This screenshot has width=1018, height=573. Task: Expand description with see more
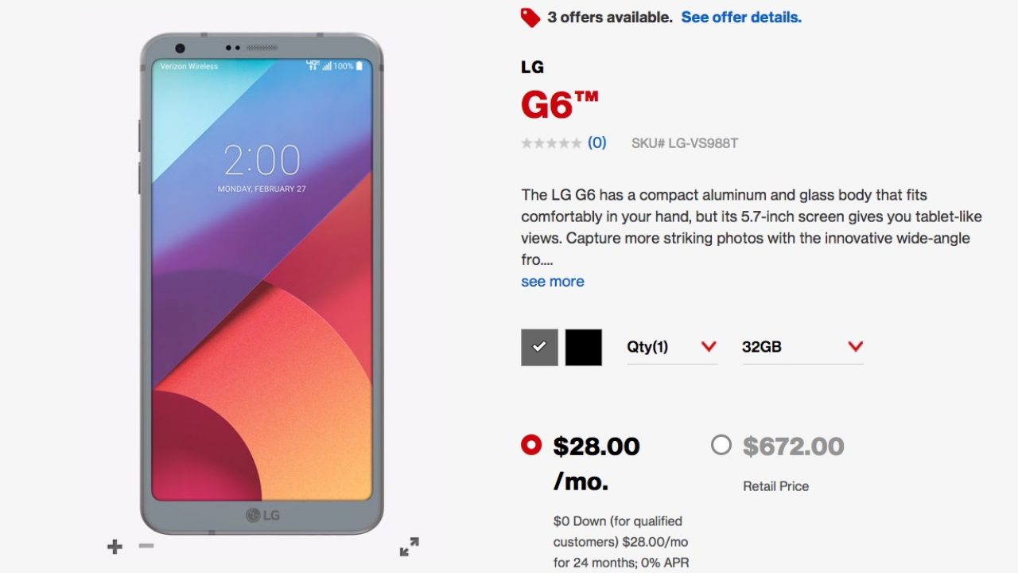553,281
